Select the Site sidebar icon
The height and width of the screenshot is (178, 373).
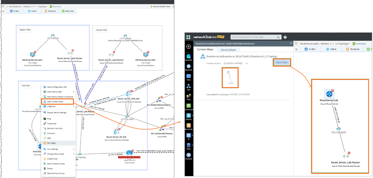189,87
